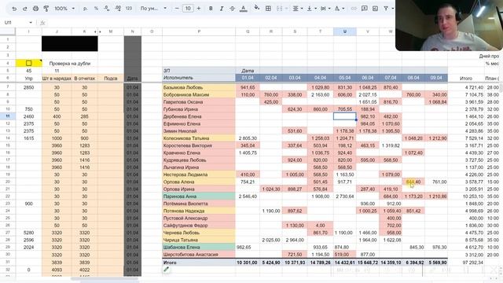This screenshot has width=503, height=283.
Task: Click the merge cells icon
Action: tap(280, 9)
